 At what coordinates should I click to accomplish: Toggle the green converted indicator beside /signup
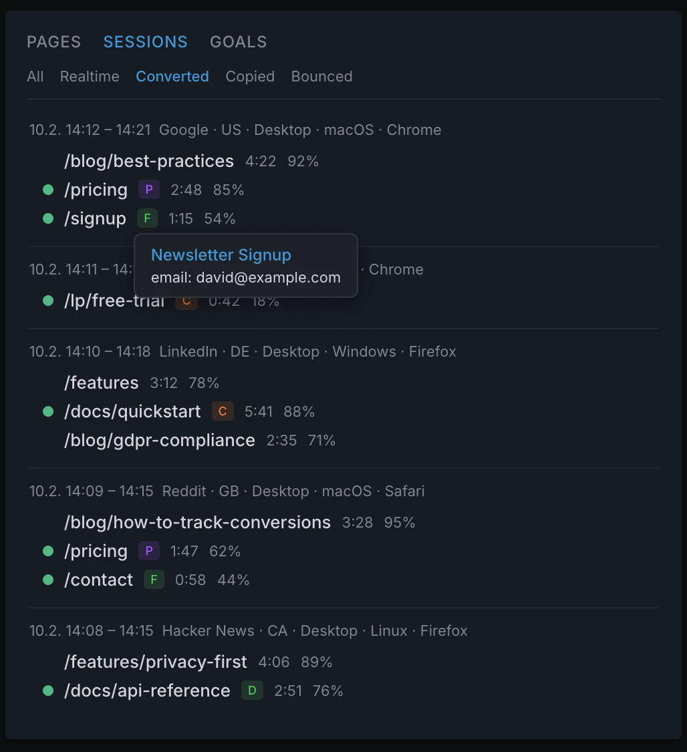[47, 218]
